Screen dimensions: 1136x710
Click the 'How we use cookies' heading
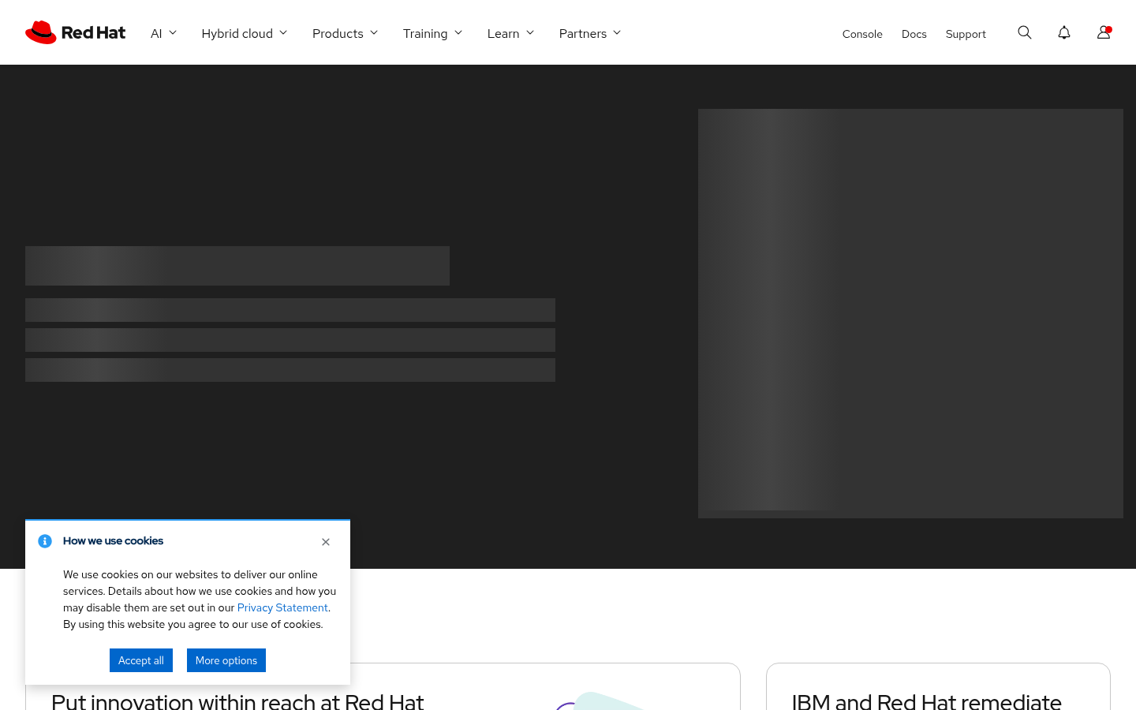113,540
